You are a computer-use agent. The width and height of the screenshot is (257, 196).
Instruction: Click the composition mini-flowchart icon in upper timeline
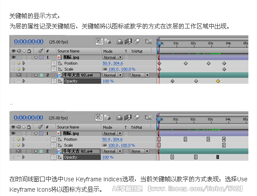click(x=99, y=41)
